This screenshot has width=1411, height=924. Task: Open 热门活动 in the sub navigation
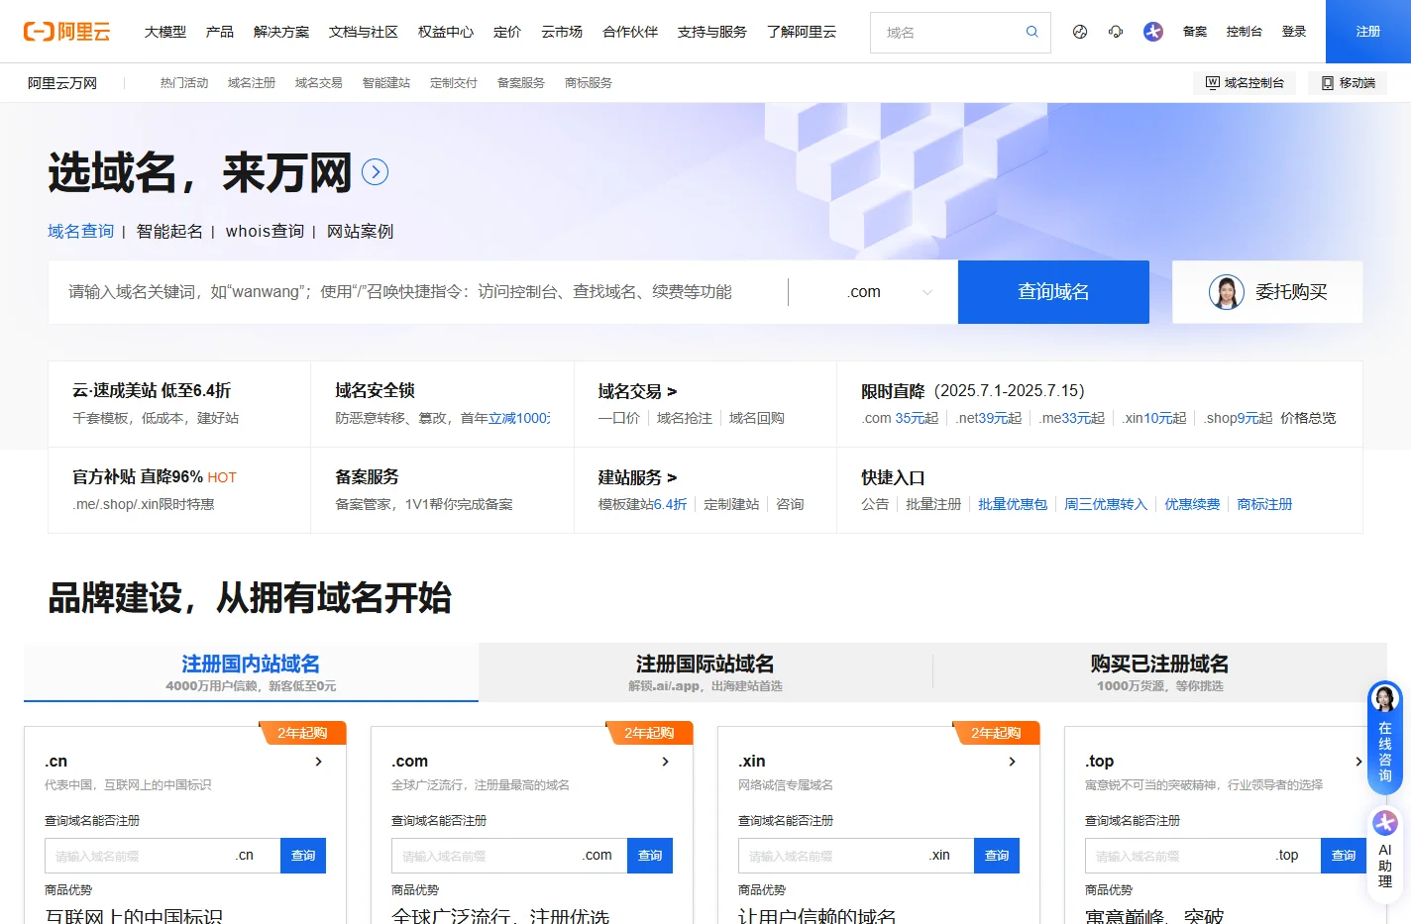184,83
